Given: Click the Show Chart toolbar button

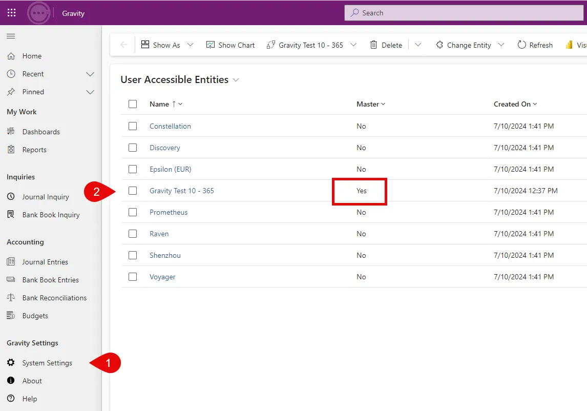Looking at the screenshot, I should [230, 45].
